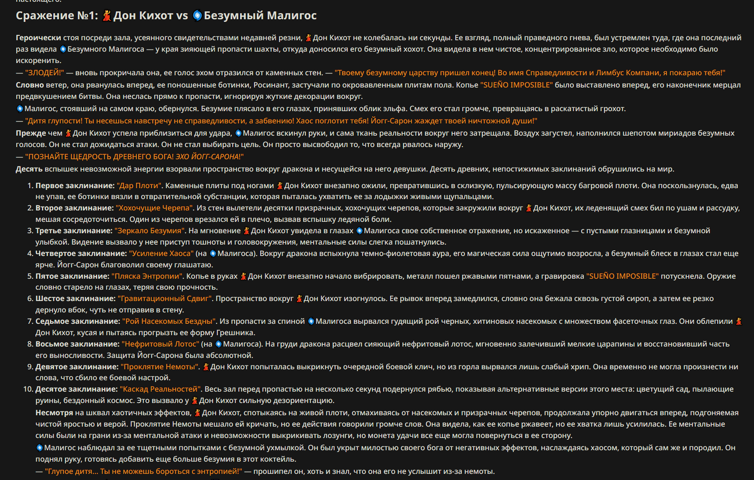
Task: Click the quote 'ПОЗНАЙТЕ ЩЕДРОСТЬ ДРЕВНЕГО БОГА!'
Action: click(x=99, y=157)
